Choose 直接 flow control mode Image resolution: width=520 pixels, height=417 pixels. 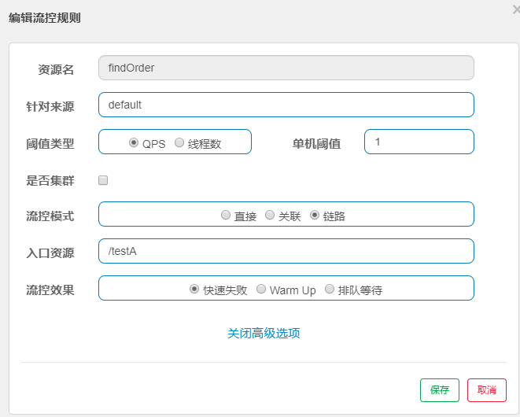(226, 215)
